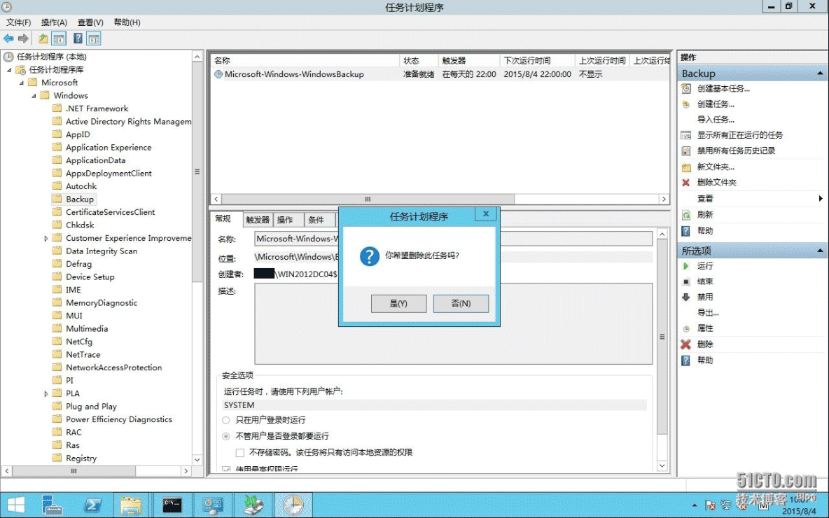Select 只在用户登录时运行 radio button
The width and height of the screenshot is (829, 518).
pyautogui.click(x=226, y=420)
